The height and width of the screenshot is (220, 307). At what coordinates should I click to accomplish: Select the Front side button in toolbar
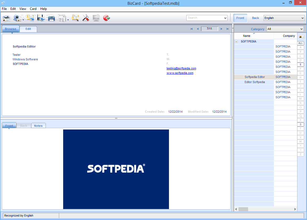(240, 18)
